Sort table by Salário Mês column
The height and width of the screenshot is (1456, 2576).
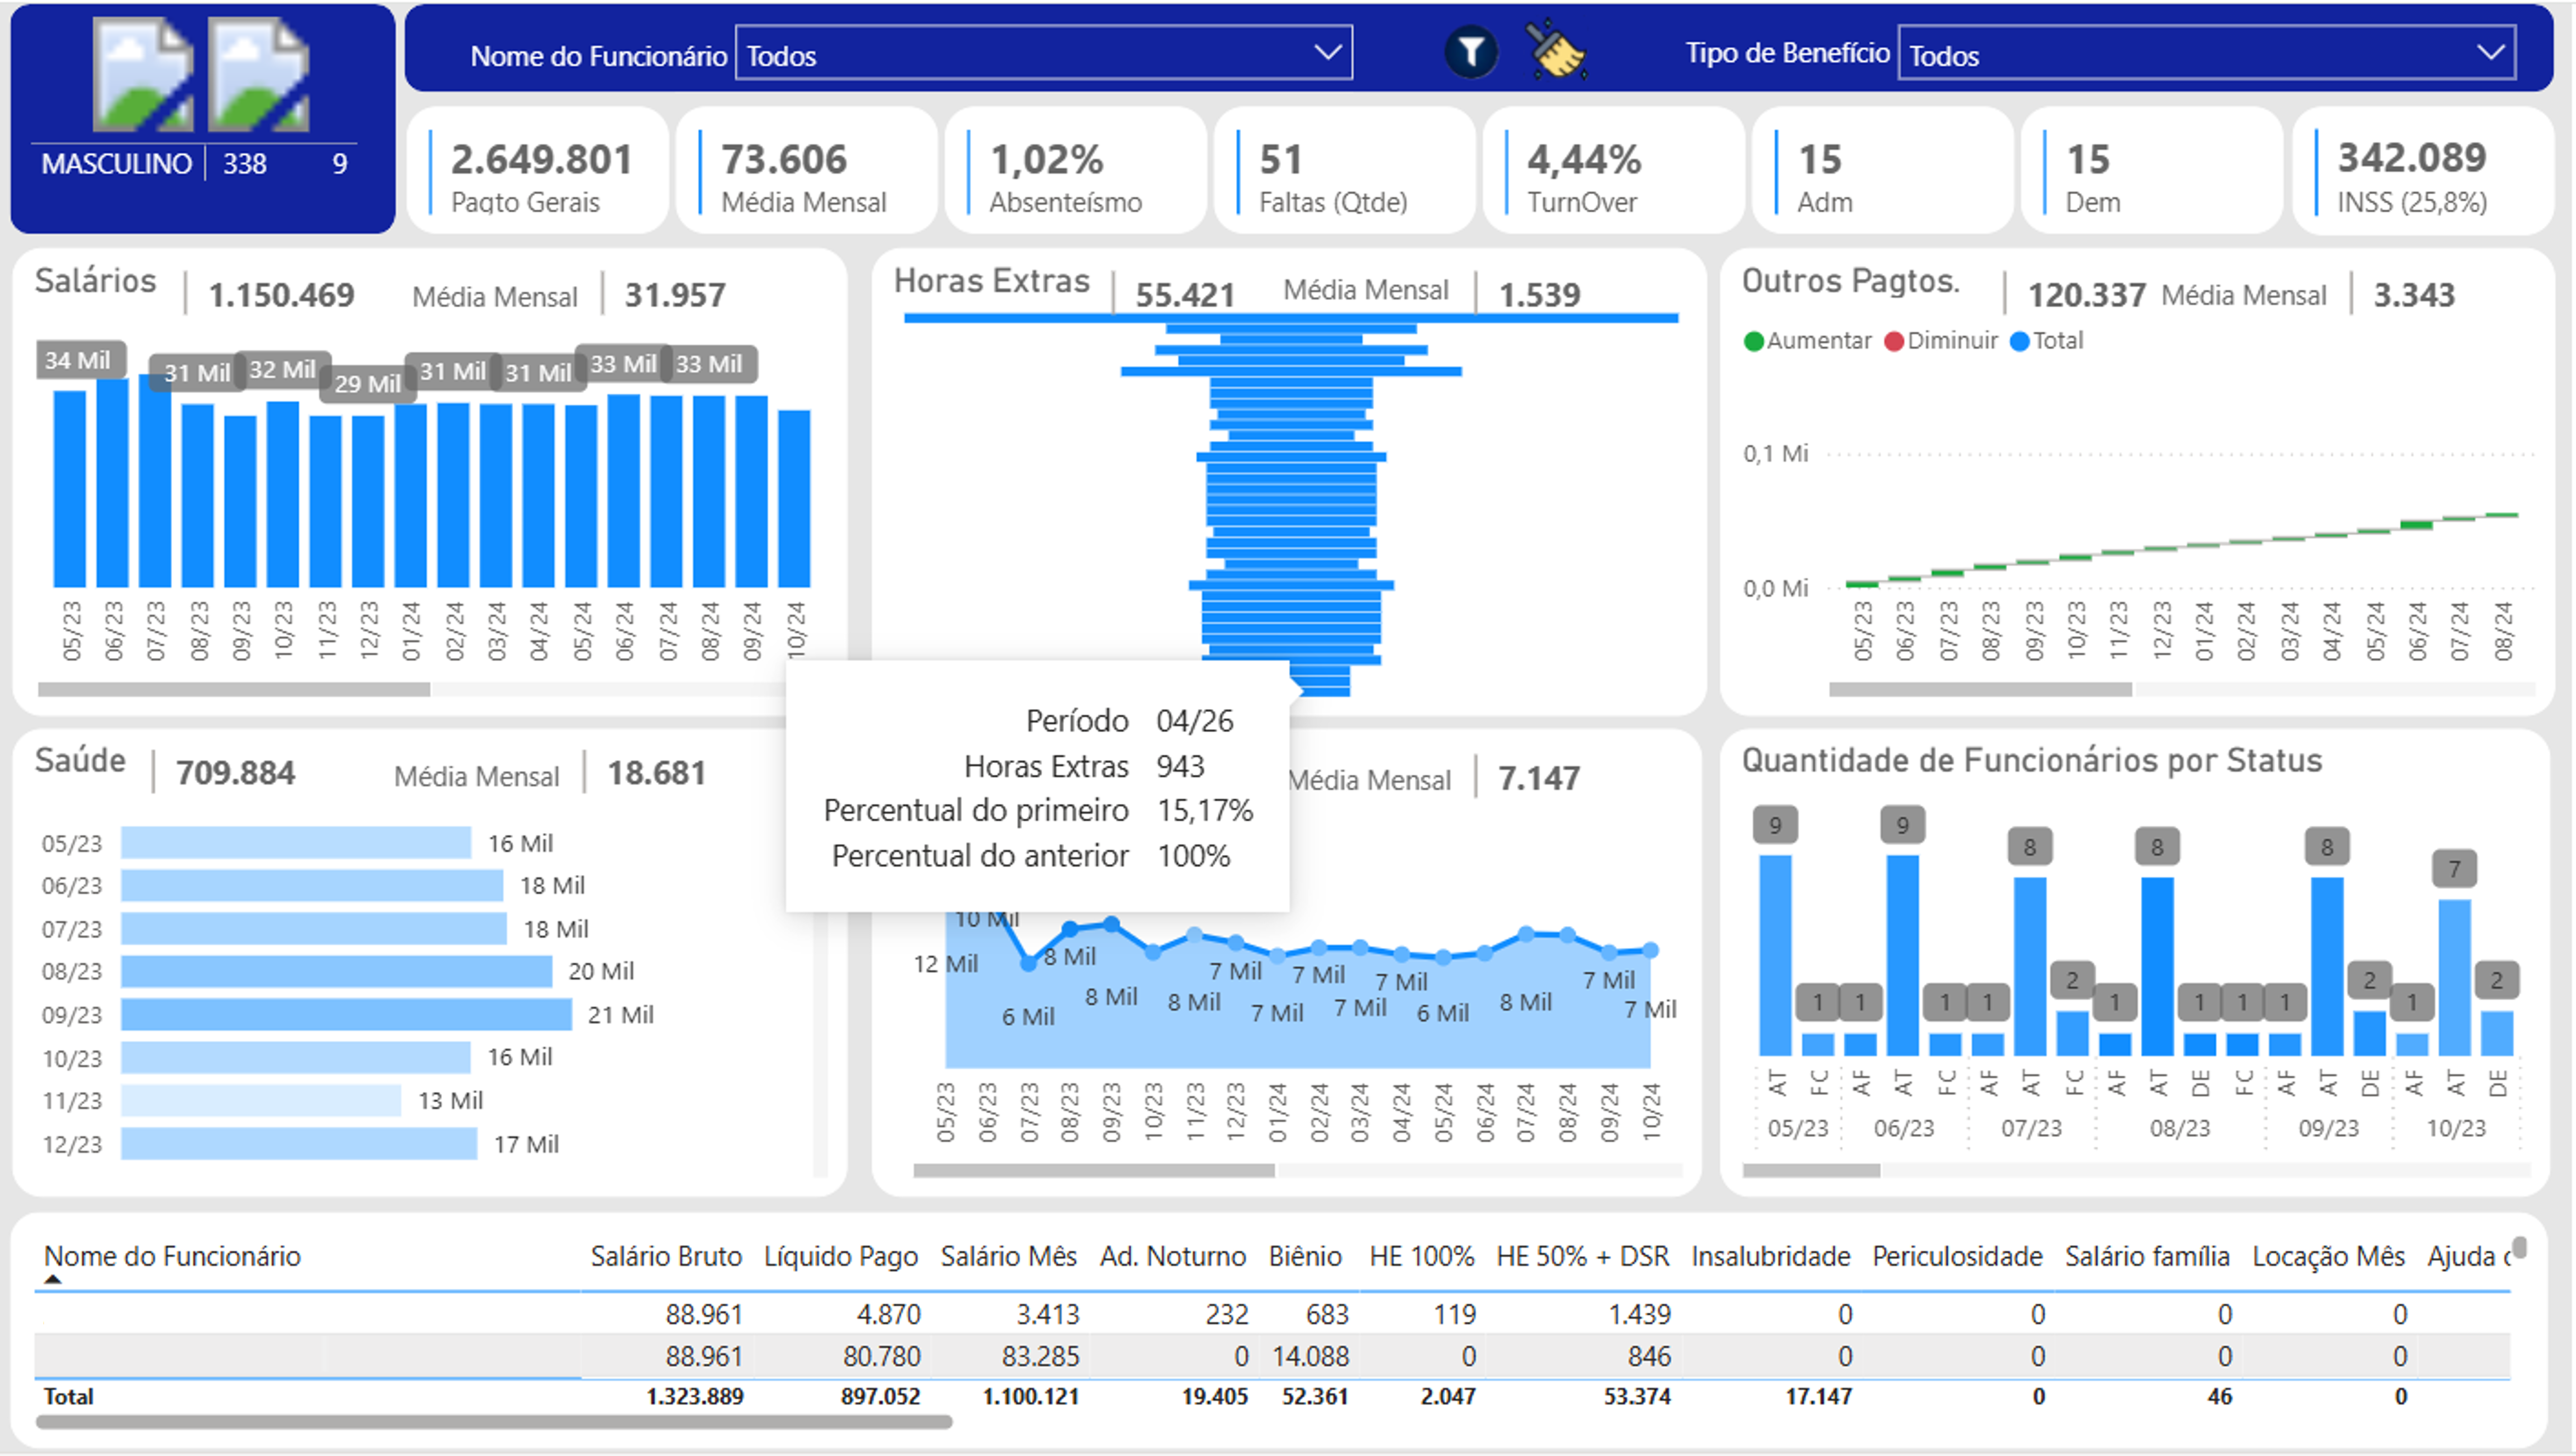1008,1256
